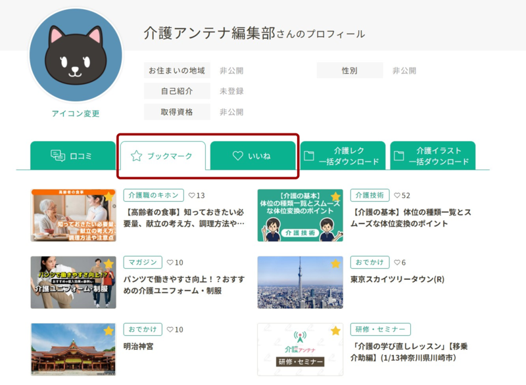Viewport: 526px width, 385px height.
Task: Open the 口コミ tab
Action: tap(72, 156)
